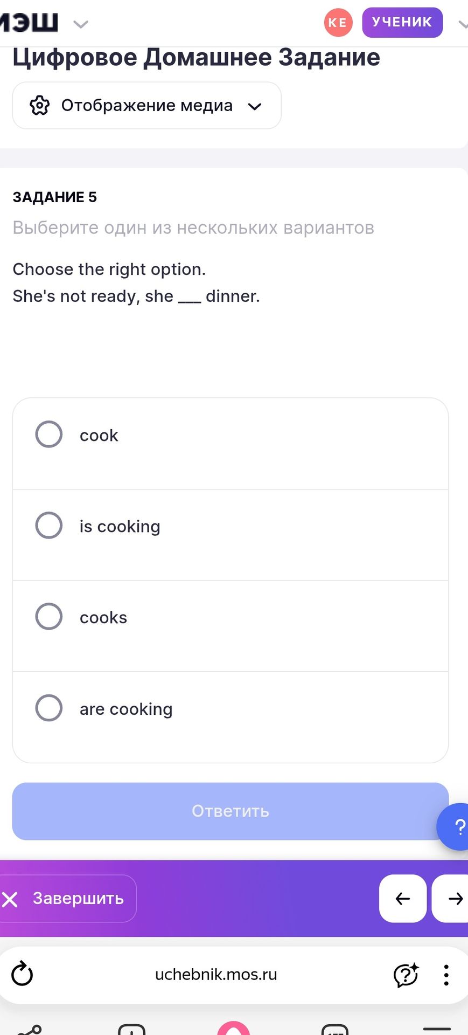This screenshot has height=1035, width=468.
Task: Tap the uchebnik.mos.ru address field
Action: [216, 975]
